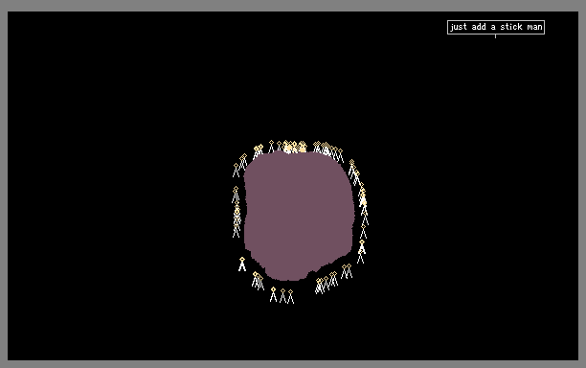Screen dimensions: 586x368
Task: Select the outermost stick man at blob's upper left
Action: pyautogui.click(x=236, y=171)
